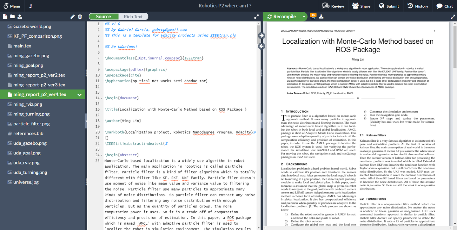Show project History

pos(418,6)
